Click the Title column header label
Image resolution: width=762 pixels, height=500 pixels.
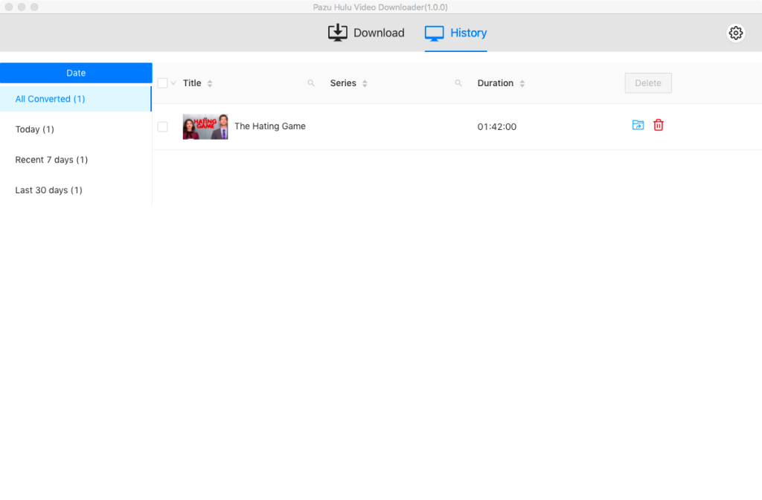(192, 83)
